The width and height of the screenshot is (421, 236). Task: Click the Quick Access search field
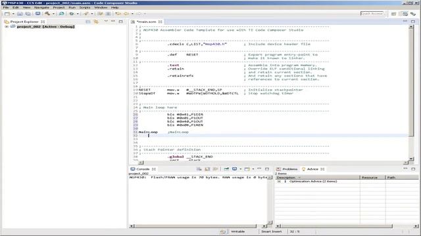click(372, 13)
